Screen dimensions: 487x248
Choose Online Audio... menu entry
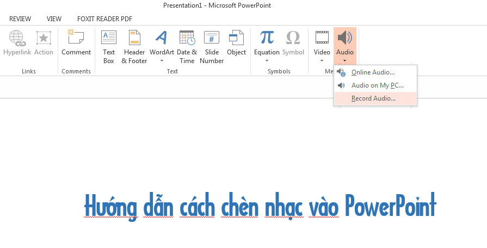[375, 72]
